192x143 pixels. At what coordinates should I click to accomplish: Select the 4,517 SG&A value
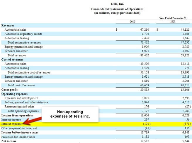pyautogui.click(x=186, y=102)
